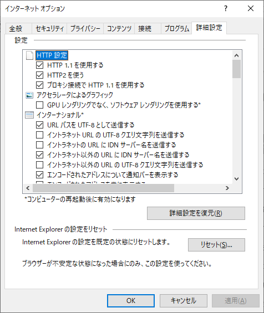This screenshot has height=313, width=264.
Task: Open the プライバシー tab
Action: pyautogui.click(x=85, y=29)
